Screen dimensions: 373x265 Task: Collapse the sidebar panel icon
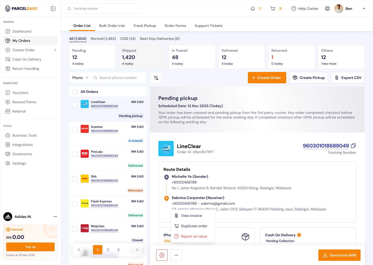coord(53,9)
